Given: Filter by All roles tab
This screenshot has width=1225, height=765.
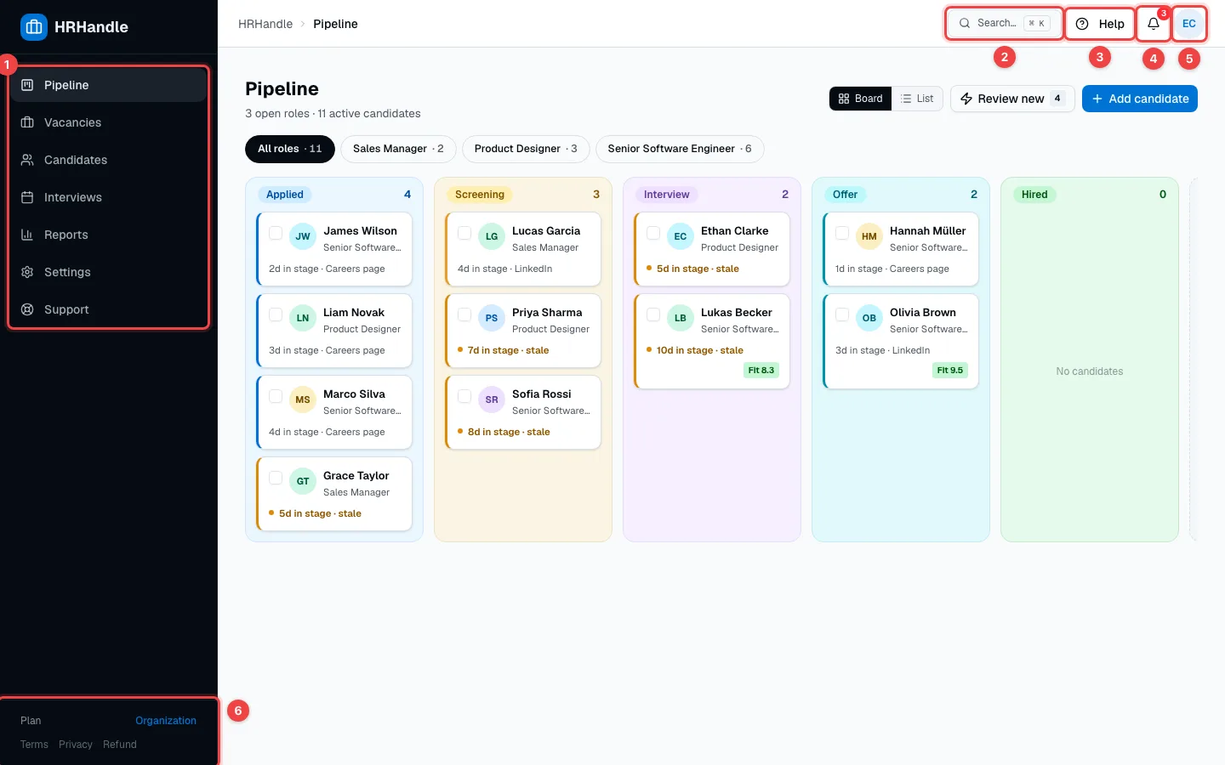Looking at the screenshot, I should coord(290,149).
